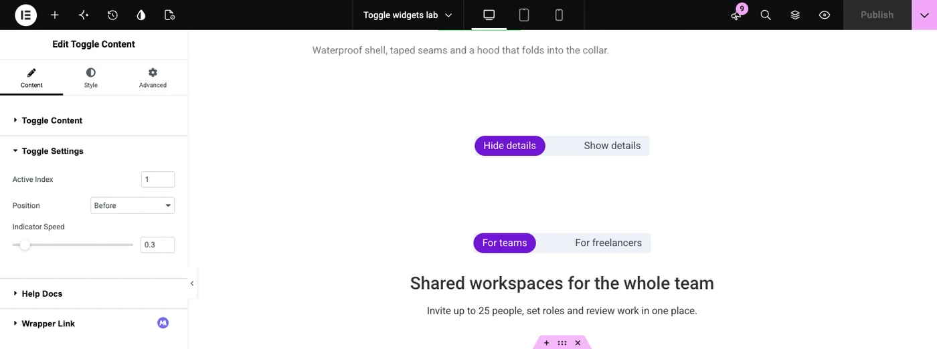Viewport: 937px width, 349px height.
Task: Open the Position dropdown set to Before
Action: pos(133,205)
